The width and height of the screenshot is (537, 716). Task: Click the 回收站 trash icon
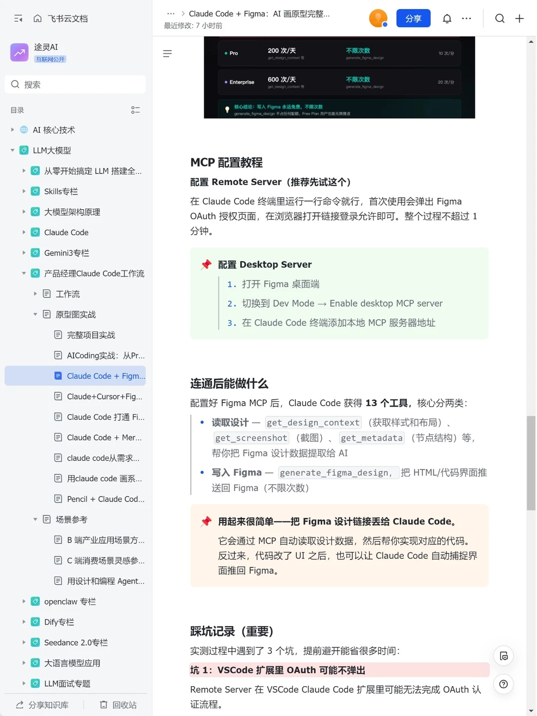103,705
